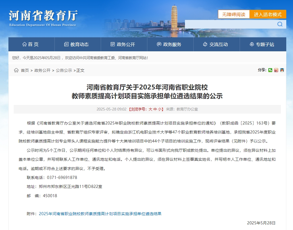Go to 首页 in the breadcrumb
Viewport: 293px width, 230px height.
coord(25,70)
